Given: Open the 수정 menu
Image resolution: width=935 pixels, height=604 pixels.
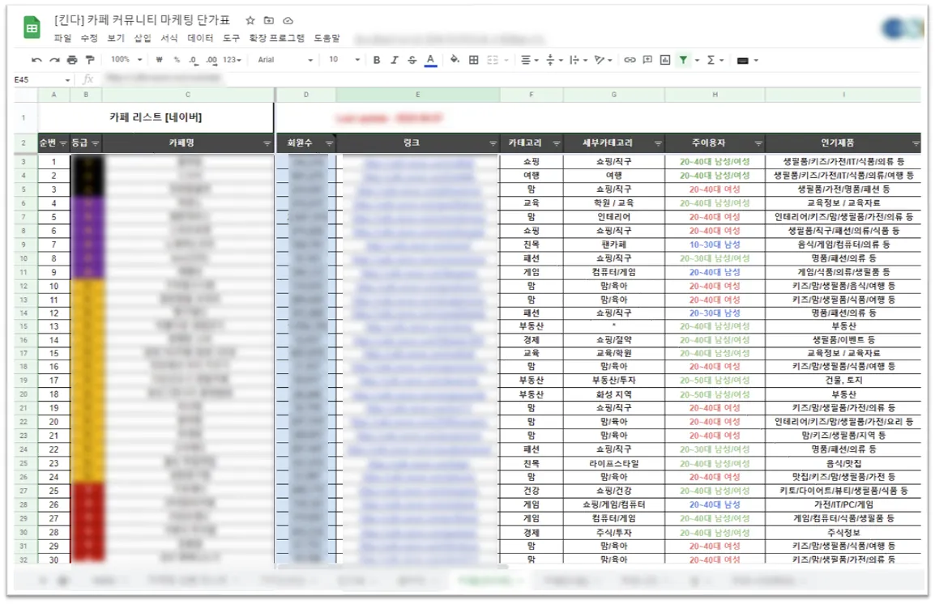Looking at the screenshot, I should (89, 38).
